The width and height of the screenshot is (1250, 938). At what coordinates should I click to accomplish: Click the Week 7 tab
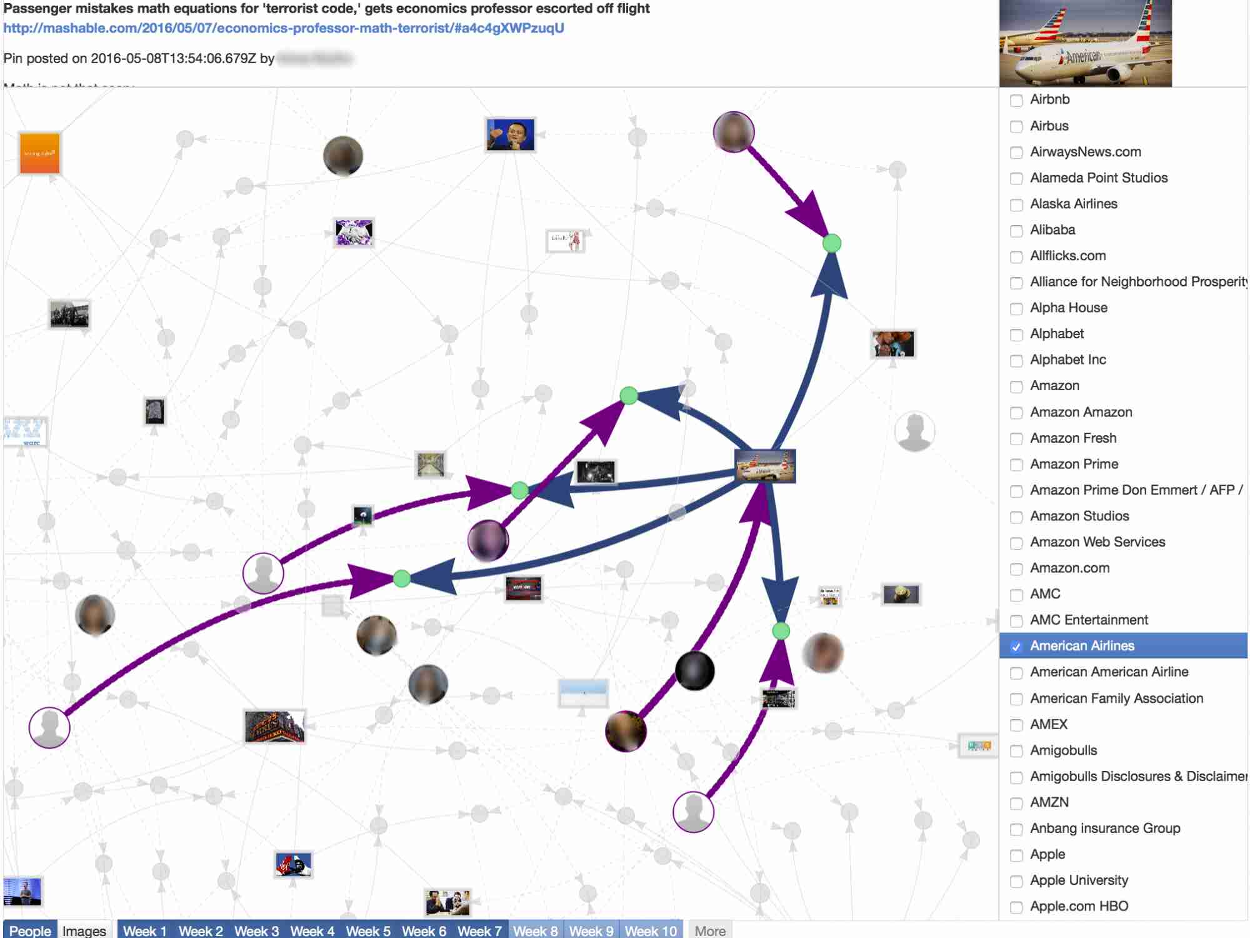479,930
